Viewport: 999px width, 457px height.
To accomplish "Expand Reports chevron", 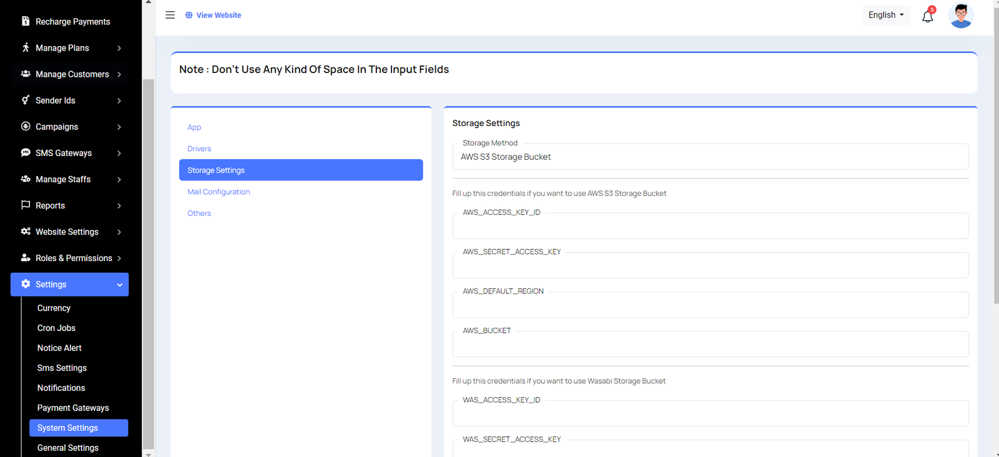I will click(119, 205).
